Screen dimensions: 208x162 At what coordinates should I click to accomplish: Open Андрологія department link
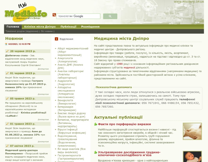66,82
